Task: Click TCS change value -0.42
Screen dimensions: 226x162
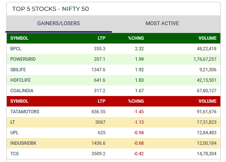Action: point(139,154)
